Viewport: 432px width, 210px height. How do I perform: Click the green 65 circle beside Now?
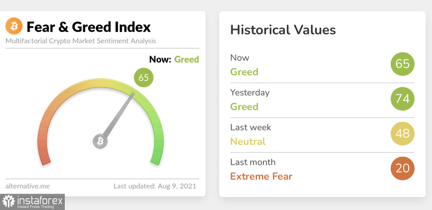coord(402,64)
